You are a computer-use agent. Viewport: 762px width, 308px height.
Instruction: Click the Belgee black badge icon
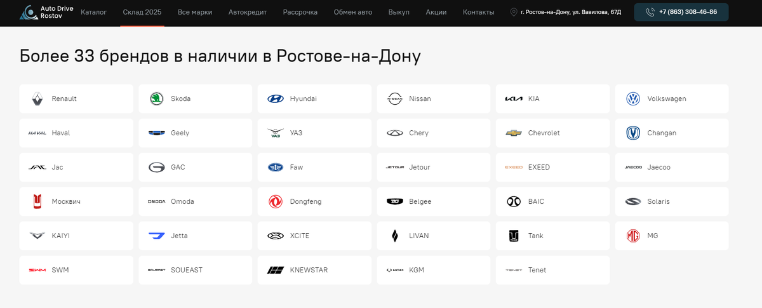(394, 202)
